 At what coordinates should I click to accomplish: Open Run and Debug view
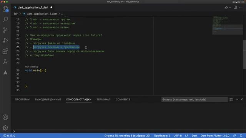click(x=5, y=41)
